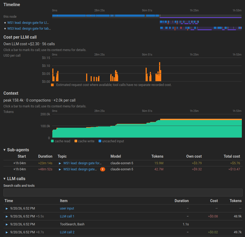This screenshot has width=245, height=237.
Task: Click the 15.9M tokens value
Action: (x=159, y=163)
